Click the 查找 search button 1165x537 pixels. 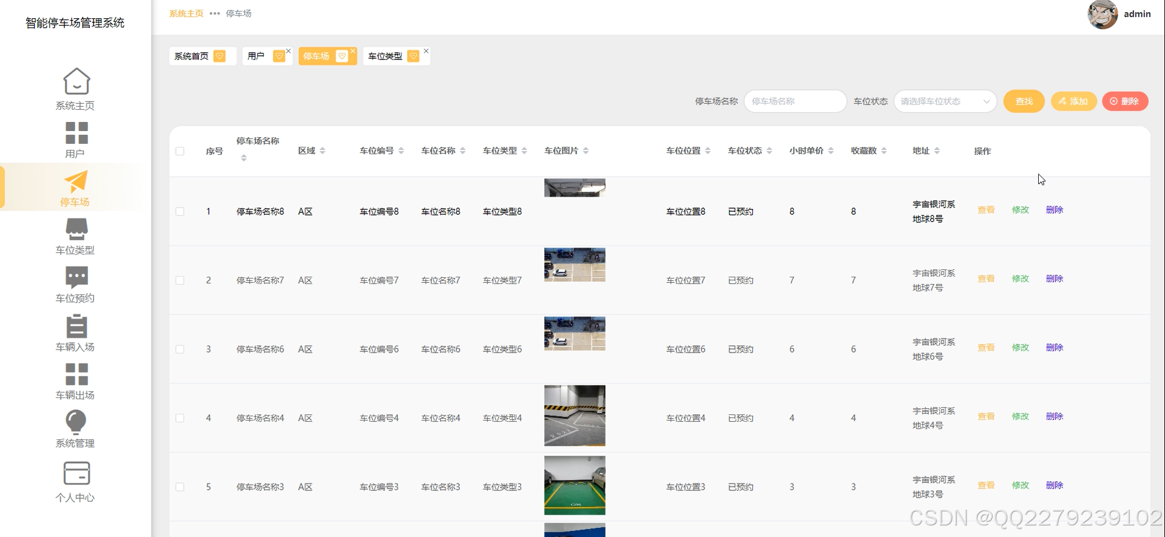click(x=1024, y=101)
